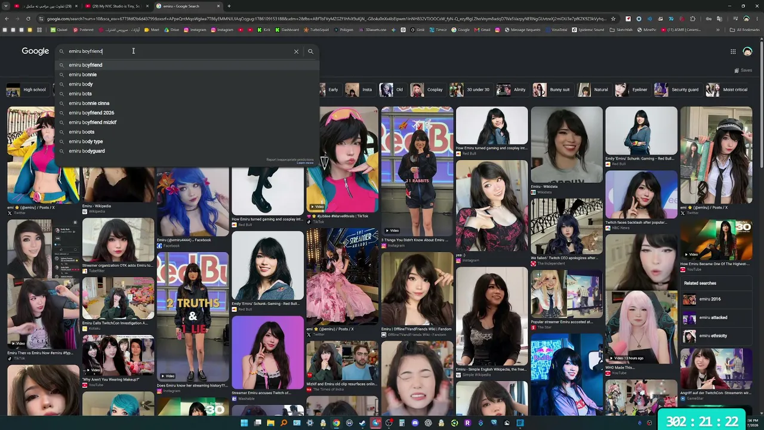
Task: Open Saves collection
Action: (x=743, y=70)
